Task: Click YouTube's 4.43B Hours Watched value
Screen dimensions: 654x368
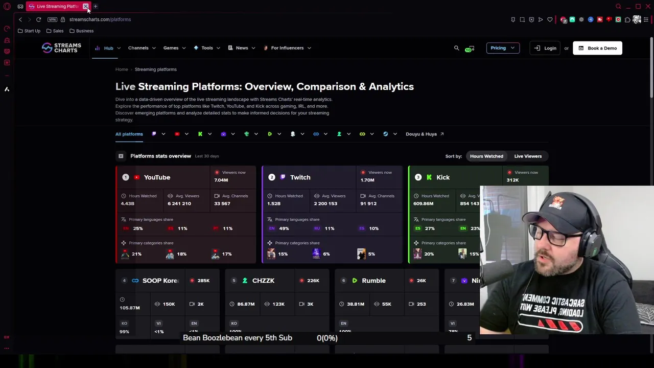Action: pos(127,203)
